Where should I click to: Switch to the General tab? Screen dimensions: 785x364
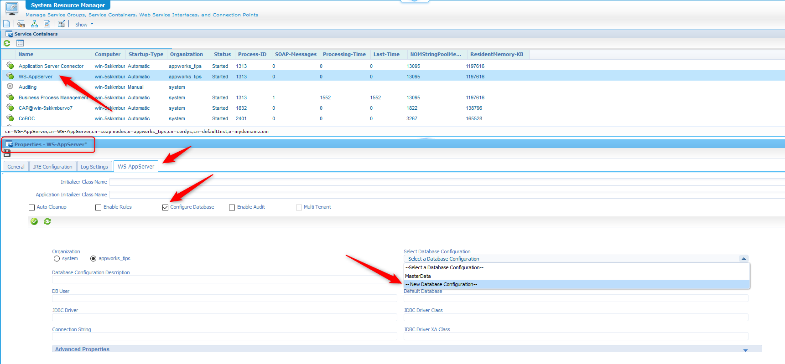point(16,167)
